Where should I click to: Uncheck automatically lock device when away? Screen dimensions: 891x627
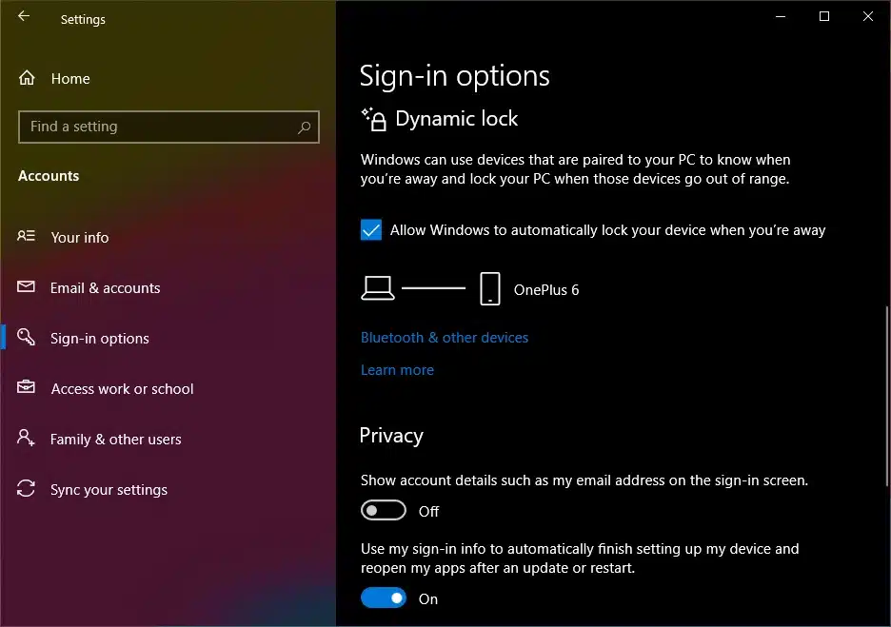tap(370, 229)
